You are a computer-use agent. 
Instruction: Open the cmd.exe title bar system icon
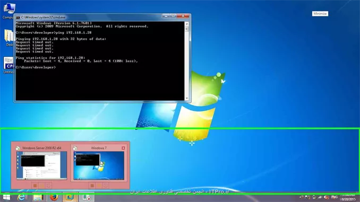tap(18, 17)
